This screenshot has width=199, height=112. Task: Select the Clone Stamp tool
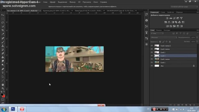(x=3, y=46)
